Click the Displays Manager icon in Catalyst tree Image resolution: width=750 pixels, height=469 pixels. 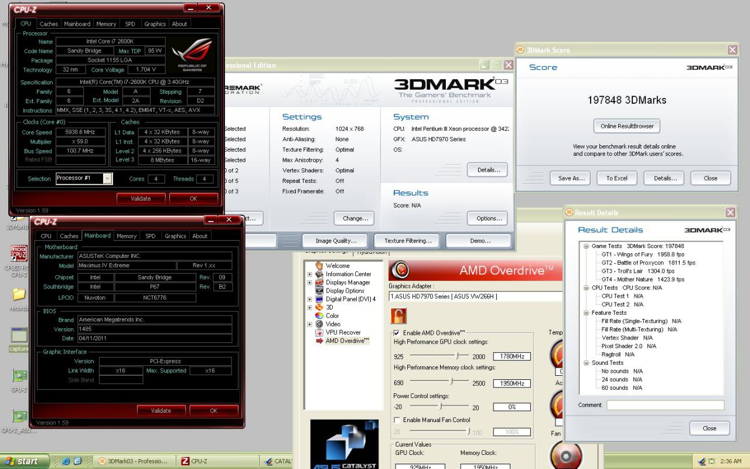(319, 282)
